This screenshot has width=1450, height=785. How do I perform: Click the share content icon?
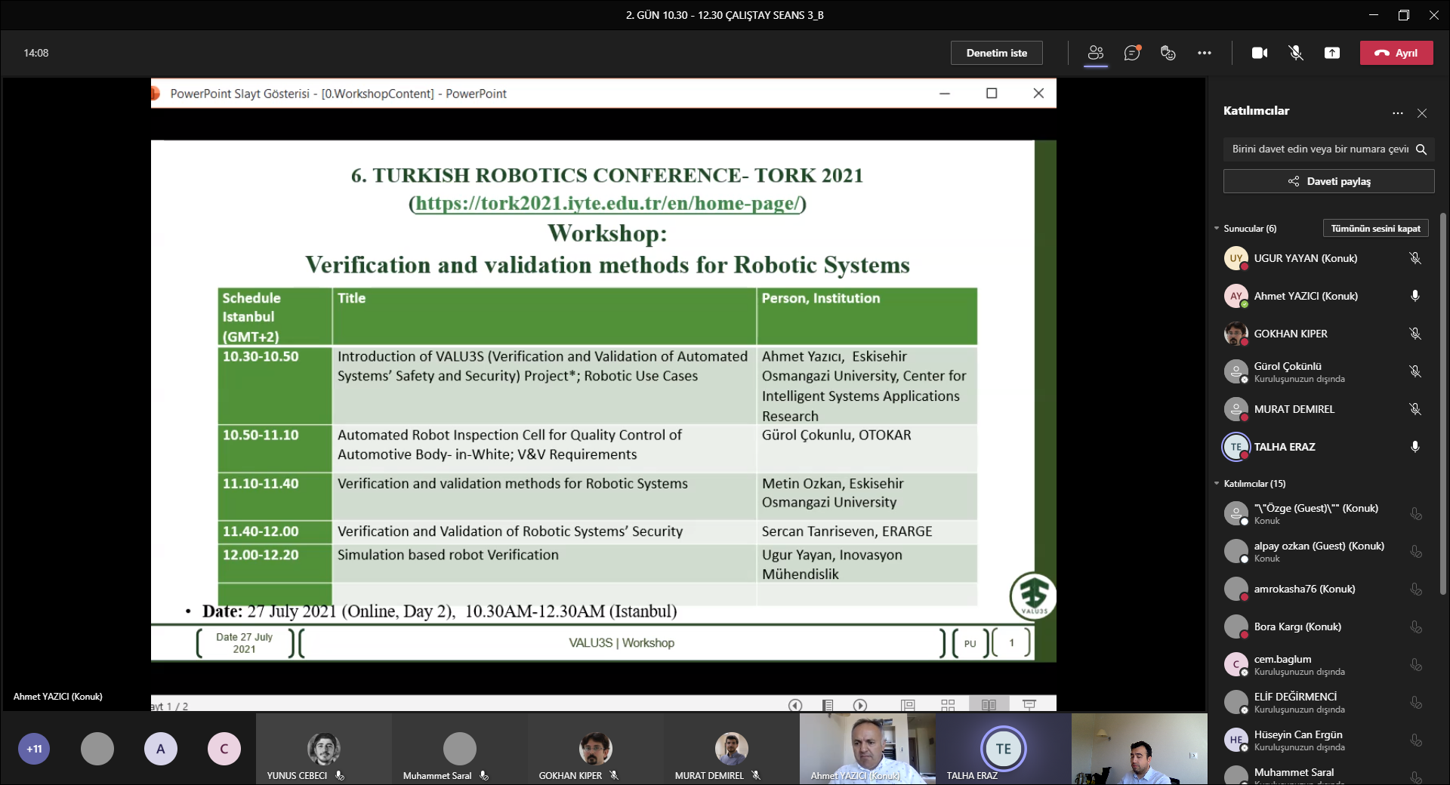[1332, 53]
